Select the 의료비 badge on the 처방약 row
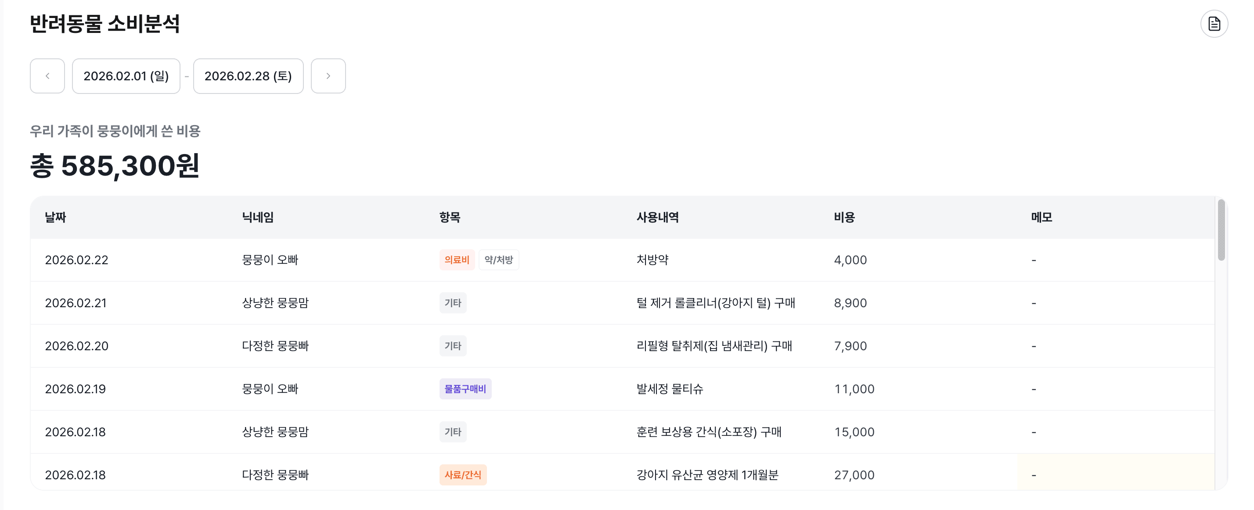The width and height of the screenshot is (1254, 510). coord(457,260)
